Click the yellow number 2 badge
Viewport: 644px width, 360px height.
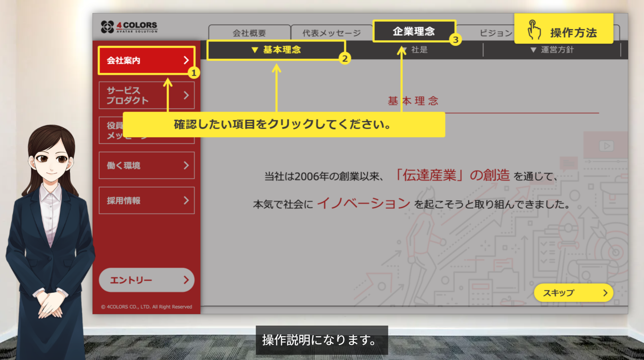click(x=345, y=59)
